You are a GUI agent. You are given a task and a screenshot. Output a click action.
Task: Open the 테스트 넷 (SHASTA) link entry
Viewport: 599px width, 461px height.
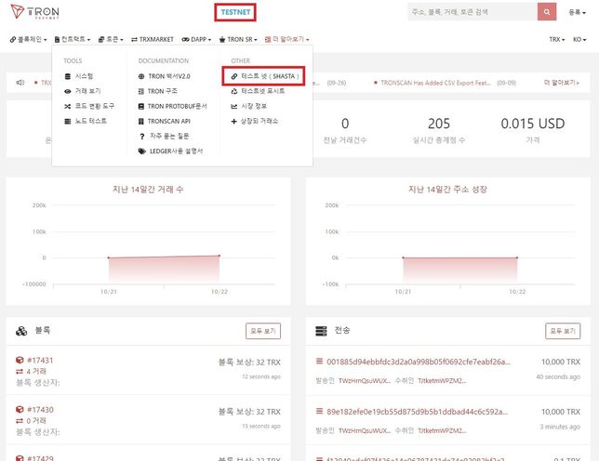pyautogui.click(x=265, y=76)
